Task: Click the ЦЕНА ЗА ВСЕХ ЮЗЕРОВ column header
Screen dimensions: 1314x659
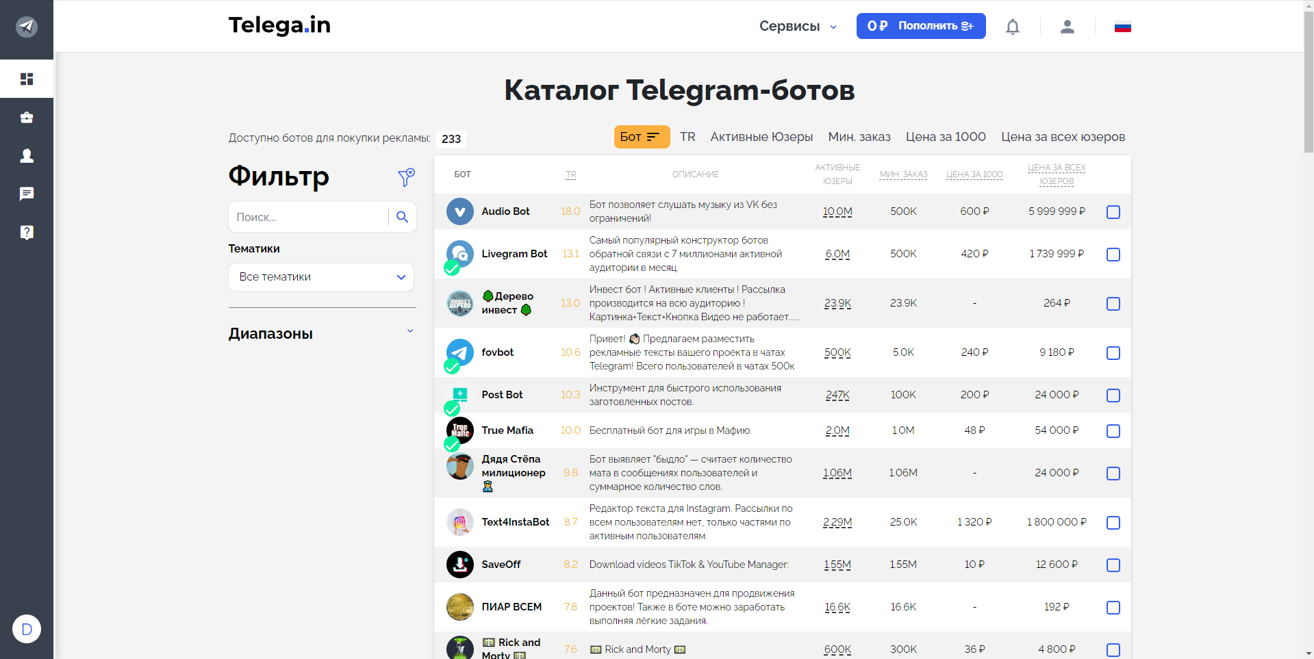Action: [1057, 175]
